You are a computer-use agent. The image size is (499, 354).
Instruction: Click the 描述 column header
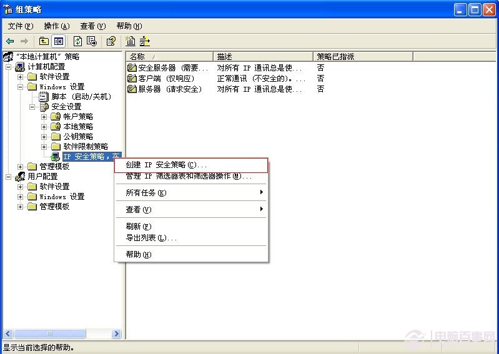pos(262,56)
